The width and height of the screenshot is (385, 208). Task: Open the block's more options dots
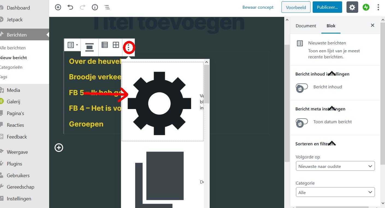(129, 47)
